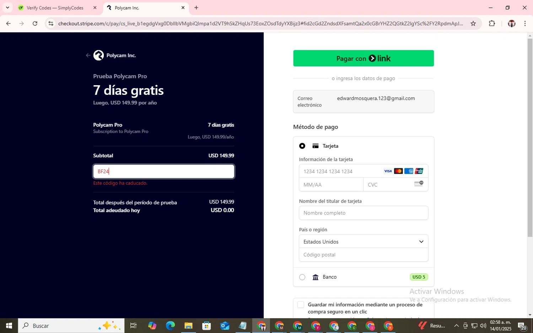Click the UnionPay brand icon

point(419,171)
